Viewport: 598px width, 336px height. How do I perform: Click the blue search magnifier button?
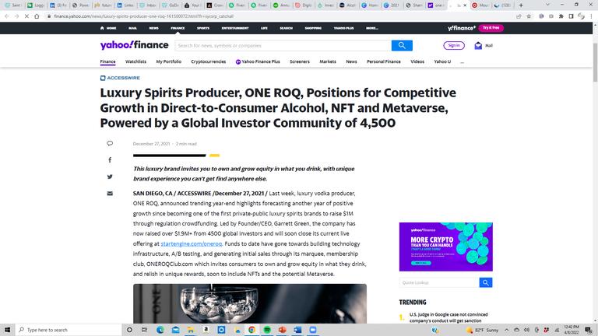point(402,45)
